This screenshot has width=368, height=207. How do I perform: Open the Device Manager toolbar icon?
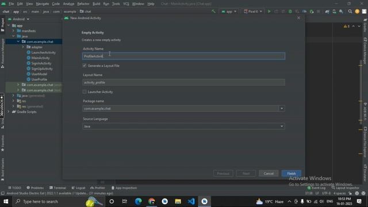pyautogui.click(x=334, y=11)
